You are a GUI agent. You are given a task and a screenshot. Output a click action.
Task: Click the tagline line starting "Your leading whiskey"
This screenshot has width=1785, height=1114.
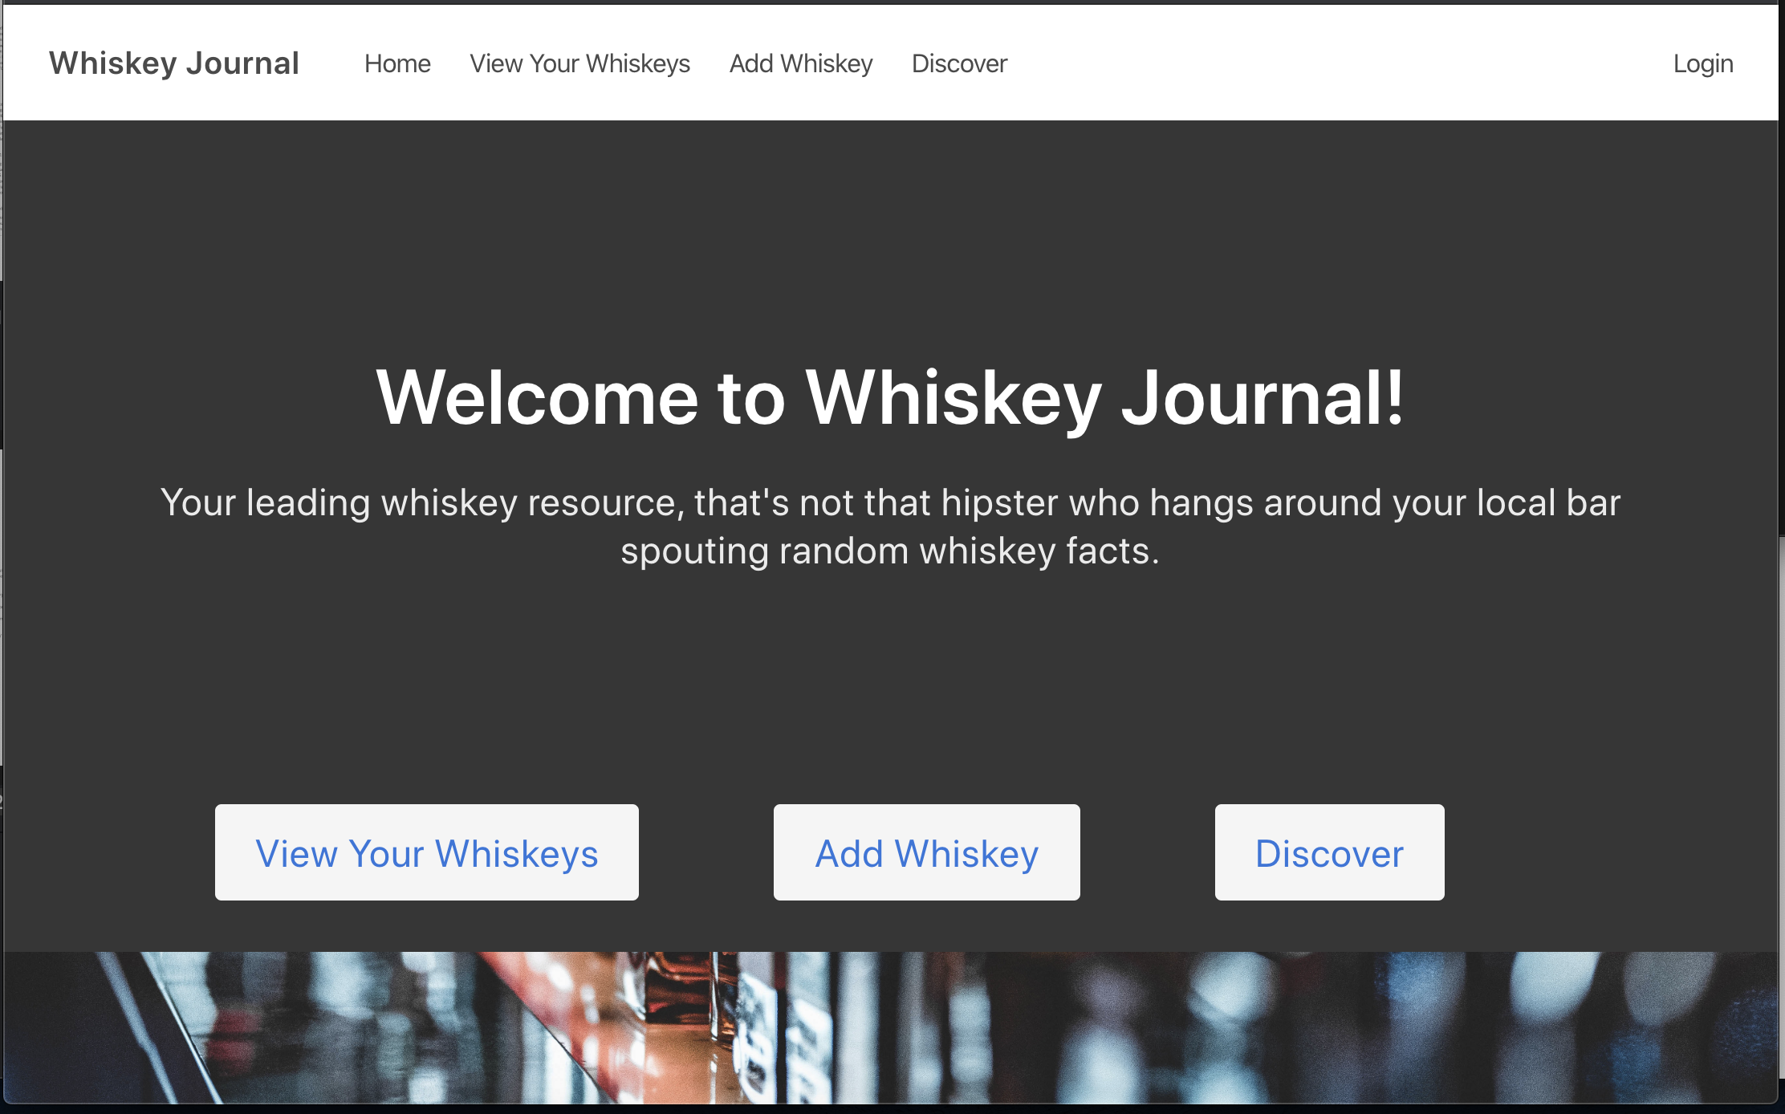pos(890,503)
